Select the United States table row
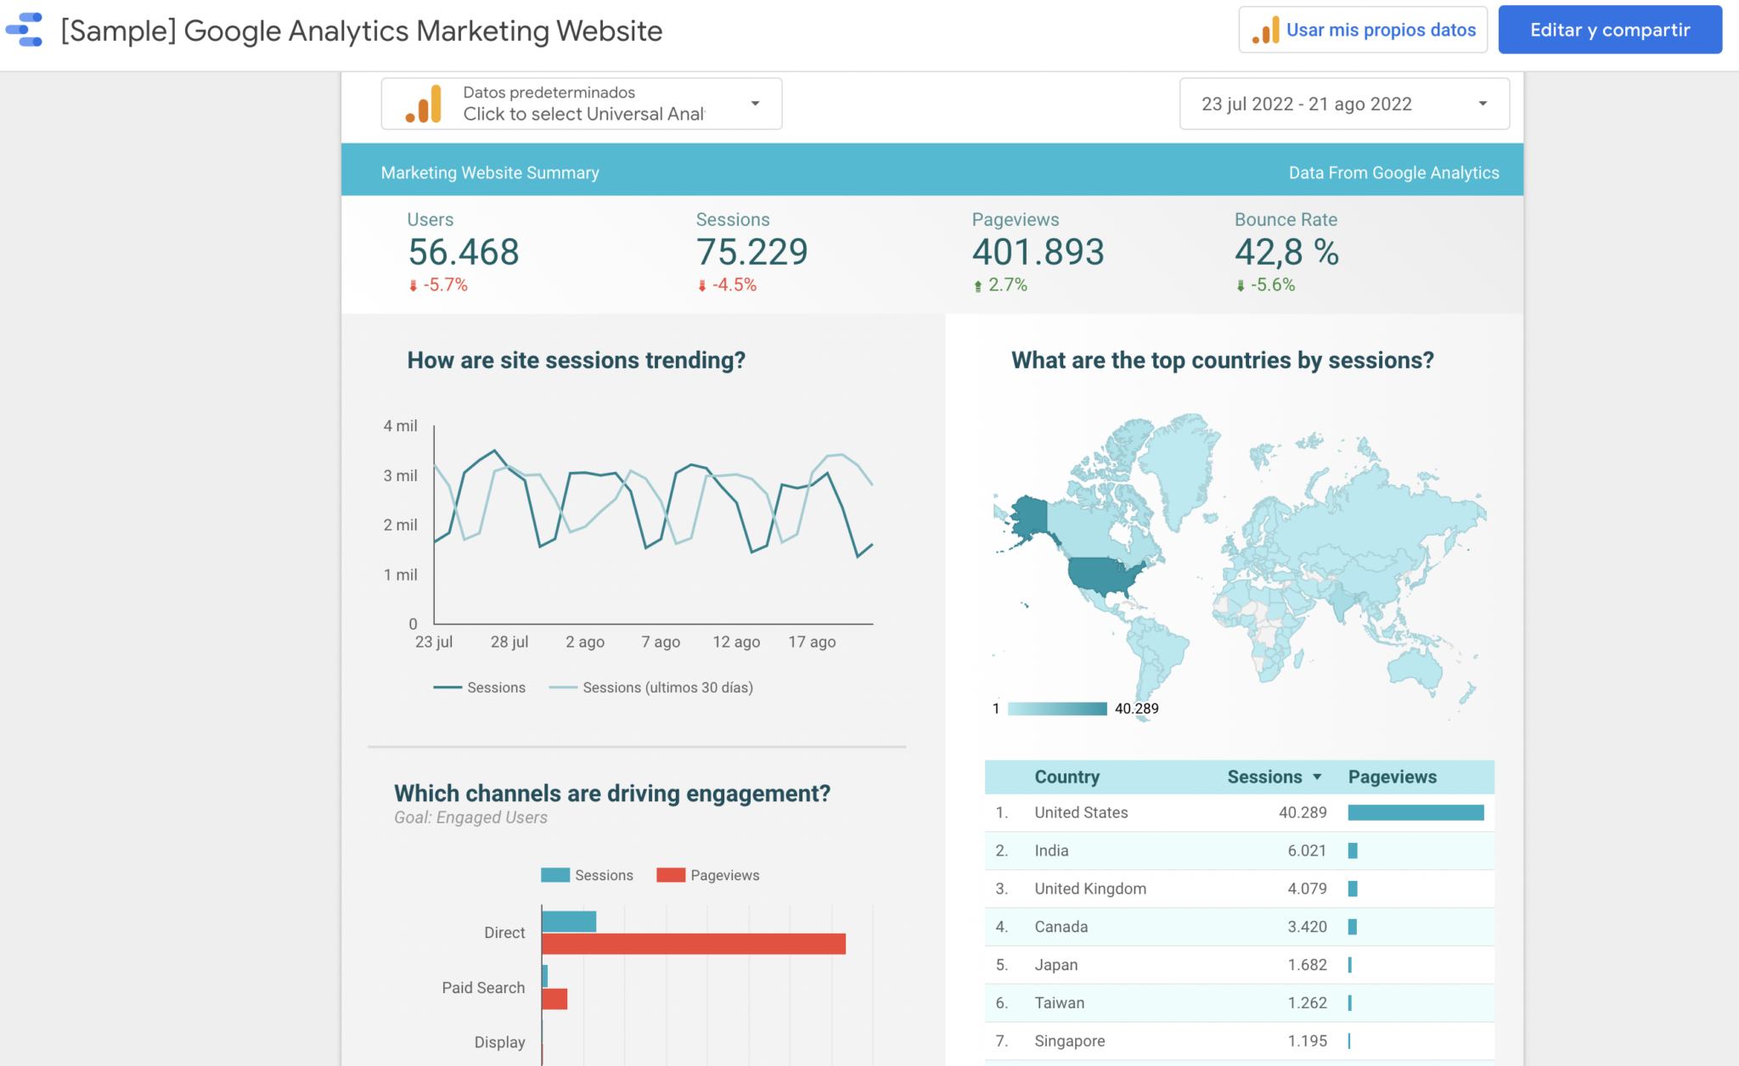Viewport: 1739px width, 1066px height. [1080, 812]
